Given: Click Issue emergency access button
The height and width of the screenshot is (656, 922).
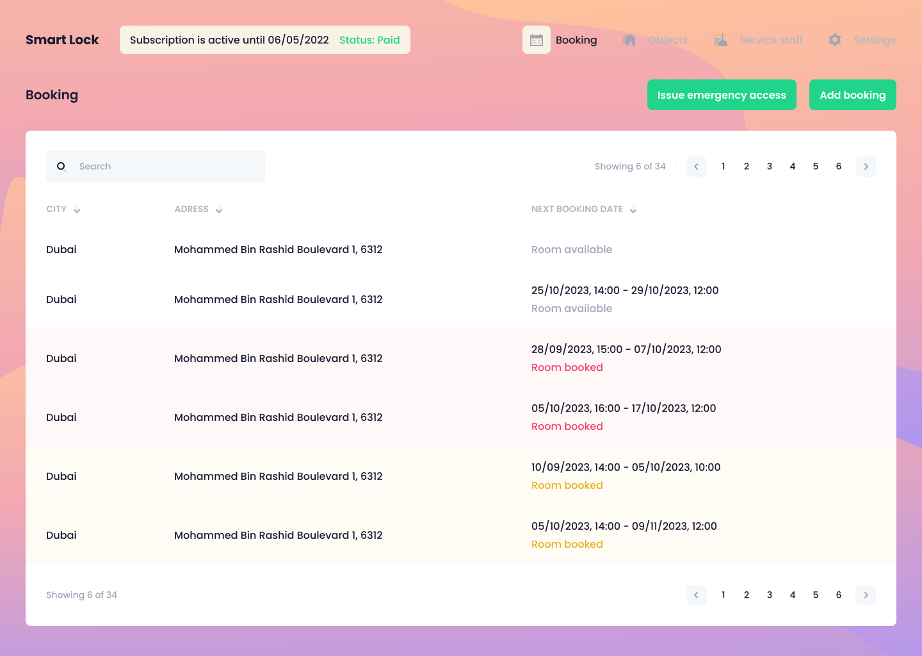Looking at the screenshot, I should [722, 95].
